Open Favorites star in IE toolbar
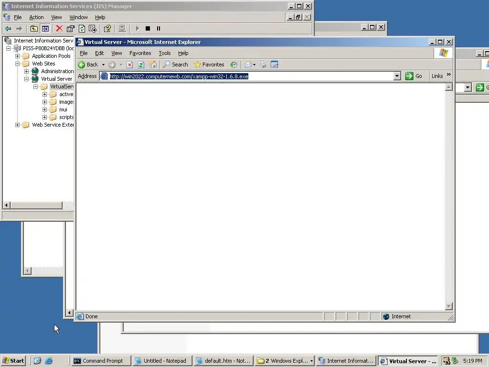 coord(209,65)
